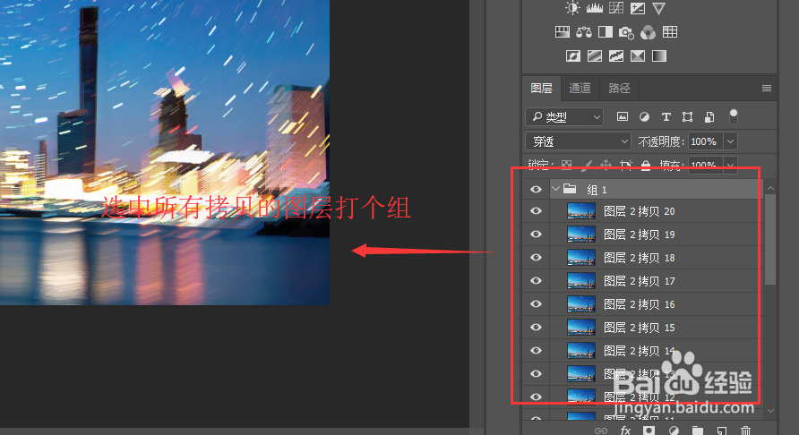Toggle layer filtering on/off switch
This screenshot has width=799, height=435.
(734, 116)
